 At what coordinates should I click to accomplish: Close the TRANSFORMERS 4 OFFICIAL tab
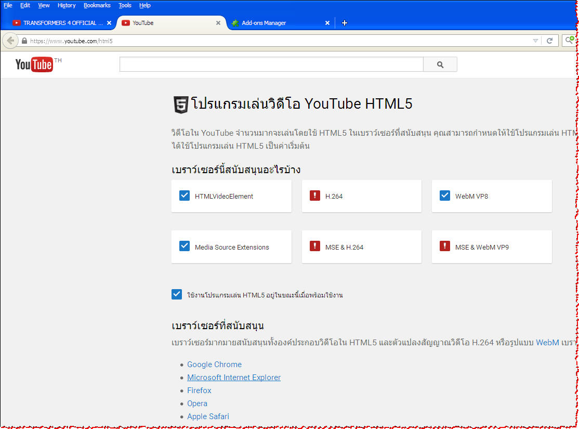point(109,23)
